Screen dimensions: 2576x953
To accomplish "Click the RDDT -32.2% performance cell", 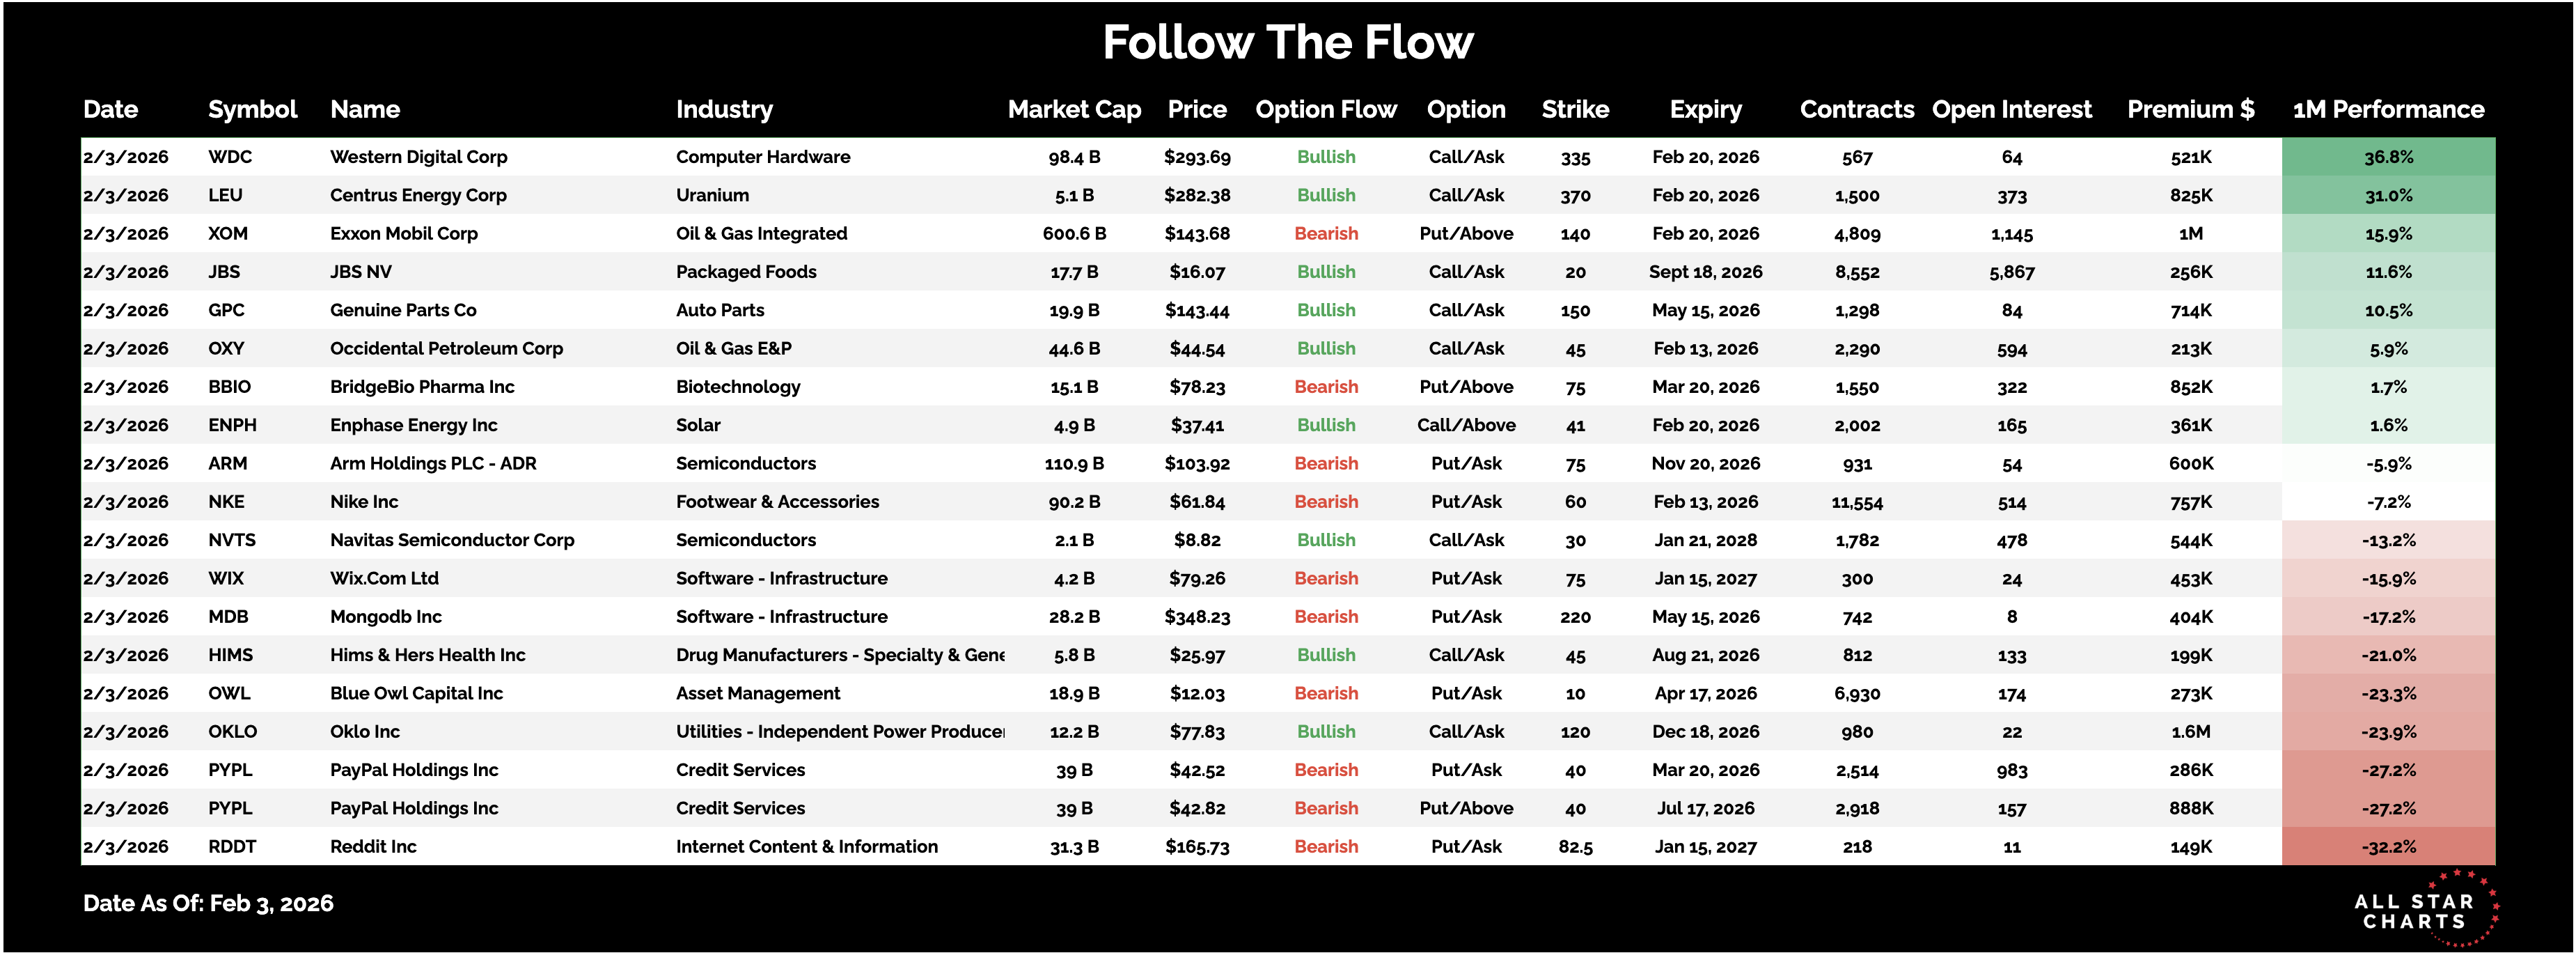I will [2388, 847].
